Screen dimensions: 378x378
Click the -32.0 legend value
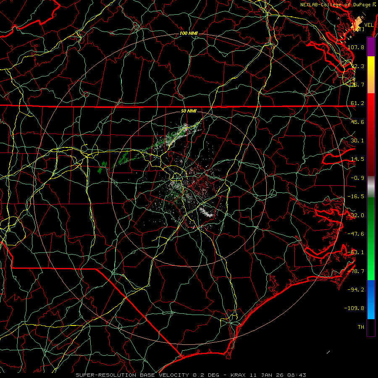[356, 215]
